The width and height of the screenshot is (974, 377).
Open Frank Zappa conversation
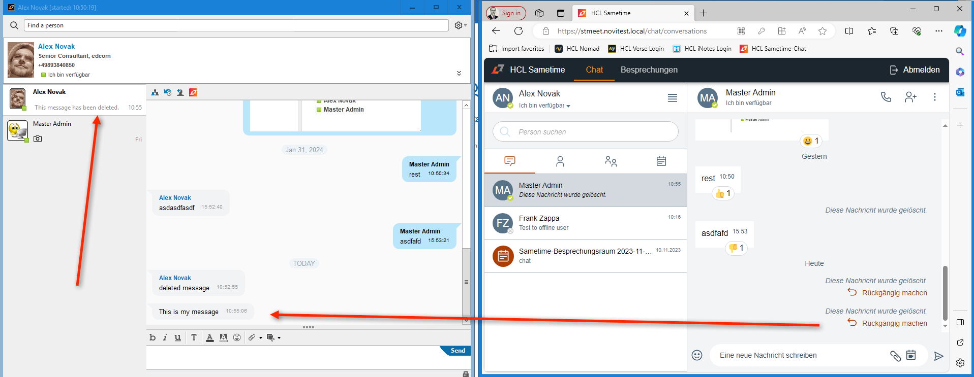(586, 223)
